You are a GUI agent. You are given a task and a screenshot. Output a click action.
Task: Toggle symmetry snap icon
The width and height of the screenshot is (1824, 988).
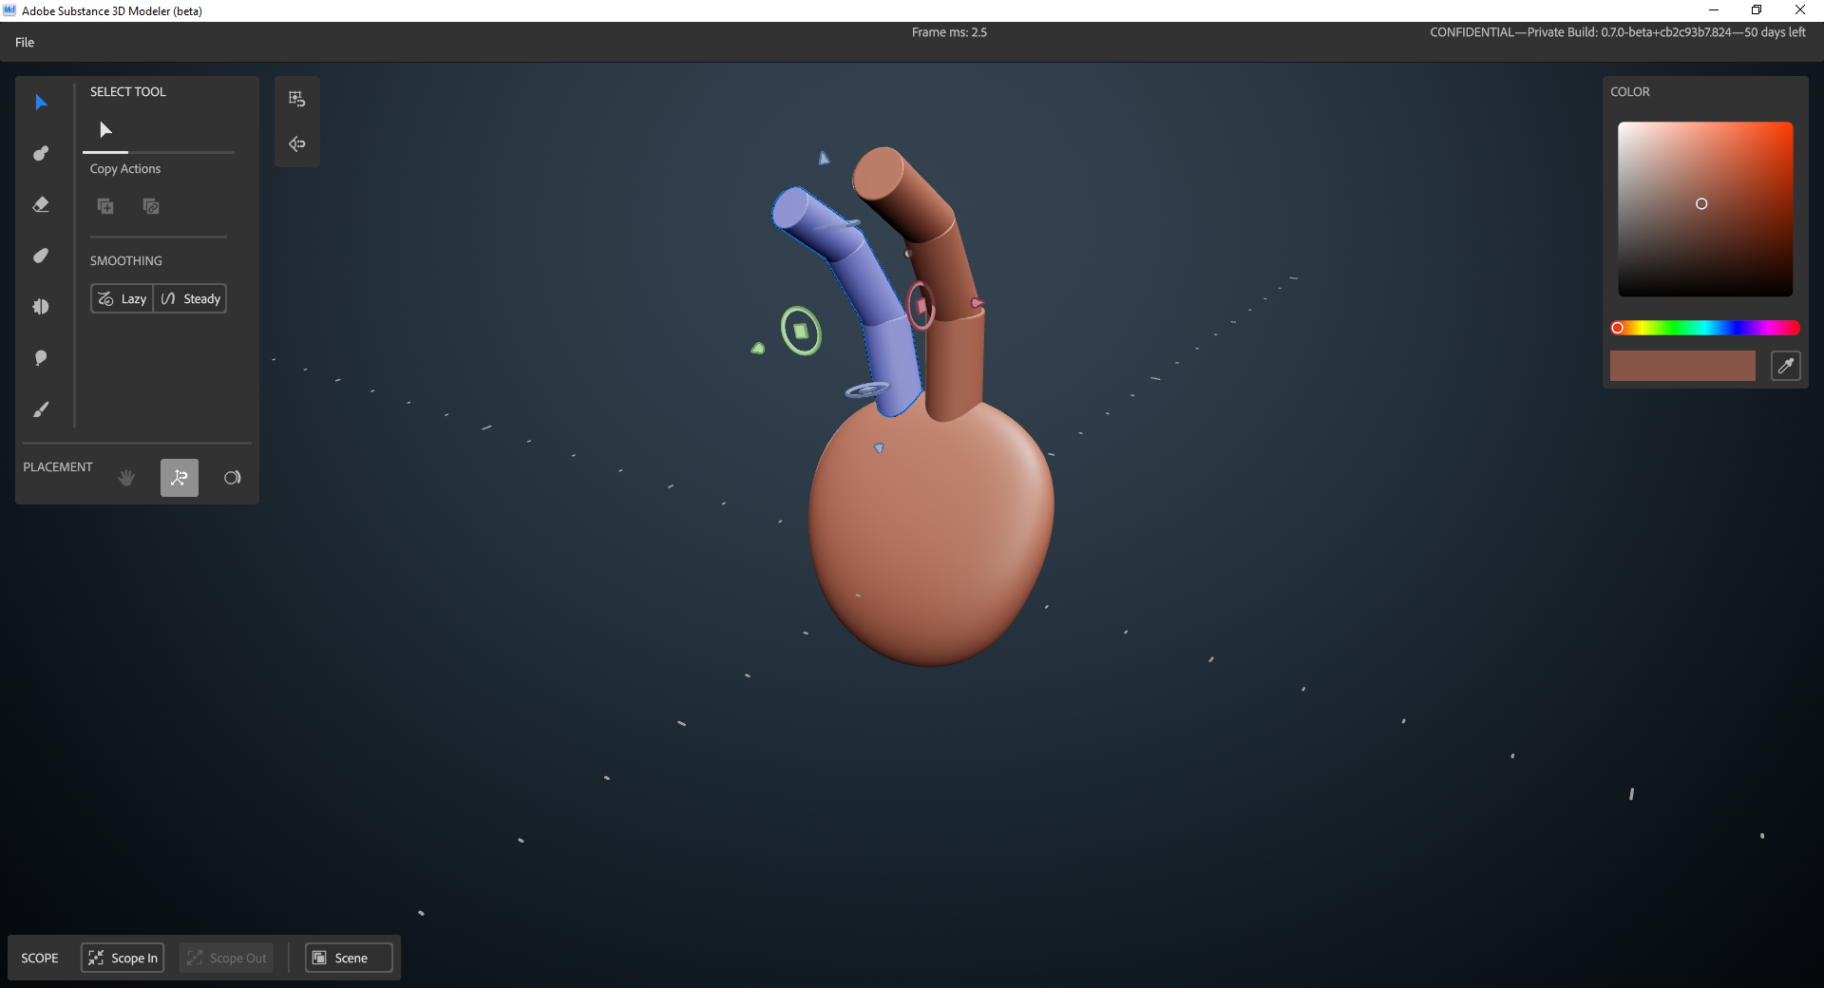coord(297,144)
